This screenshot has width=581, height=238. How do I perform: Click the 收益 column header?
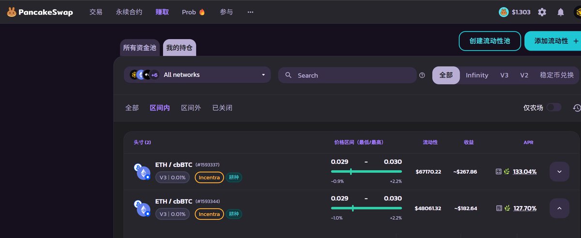pyautogui.click(x=469, y=142)
